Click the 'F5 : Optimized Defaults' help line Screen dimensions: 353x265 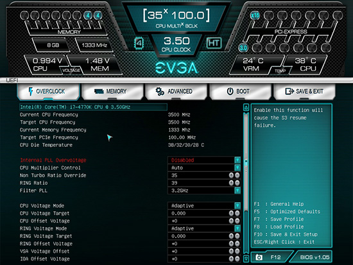(x=287, y=212)
